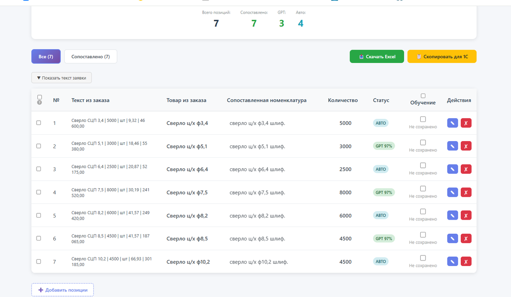511x297 pixels.
Task: Click АВТО status badge in row 3
Action: click(x=381, y=169)
